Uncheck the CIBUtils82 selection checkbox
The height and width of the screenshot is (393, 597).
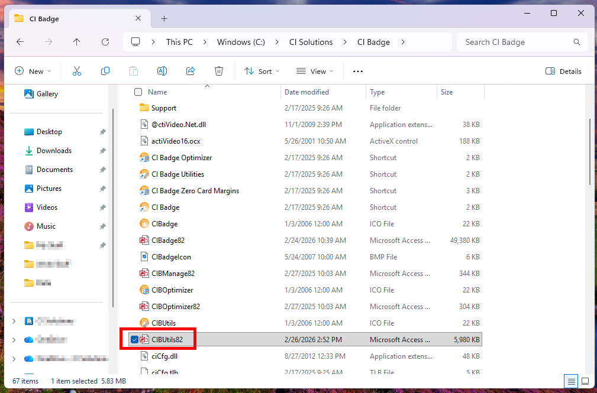(134, 340)
